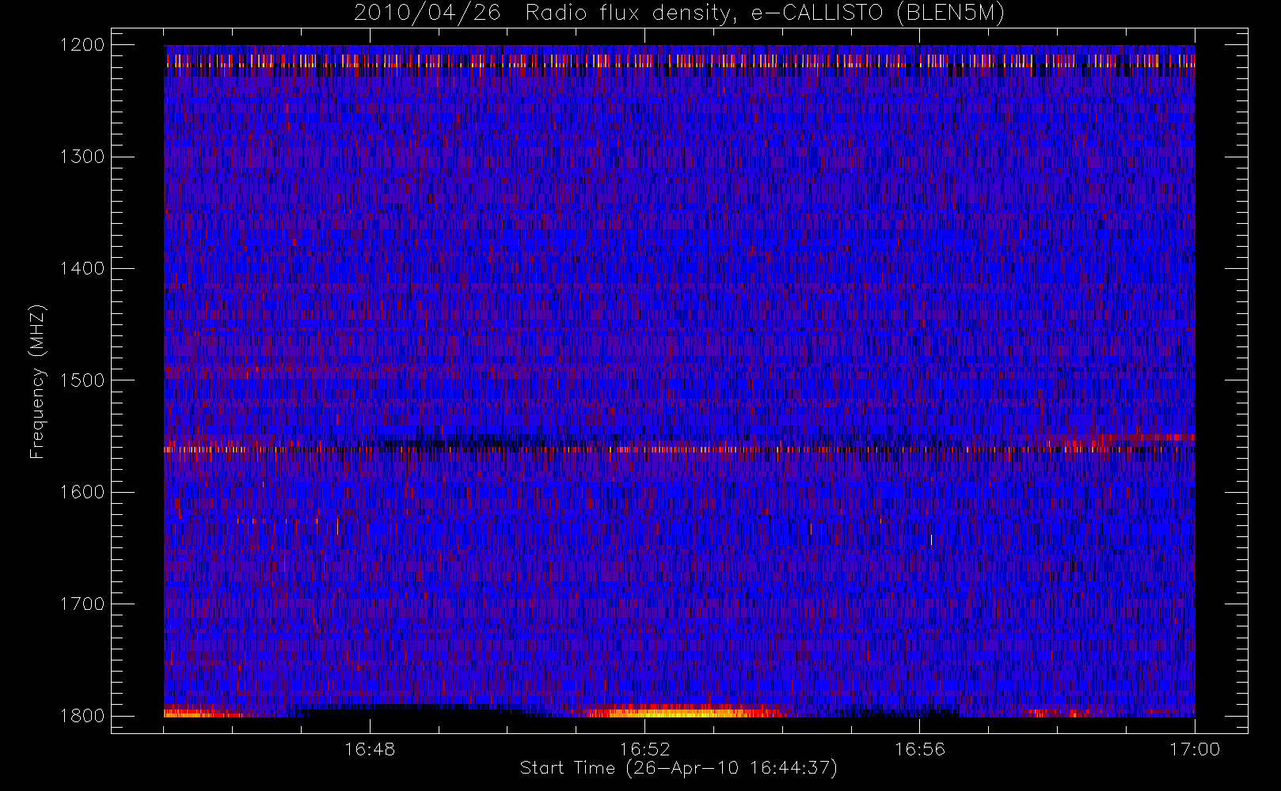The height and width of the screenshot is (791, 1281).
Task: Click the 1300 frequency tick label
Action: tap(82, 157)
